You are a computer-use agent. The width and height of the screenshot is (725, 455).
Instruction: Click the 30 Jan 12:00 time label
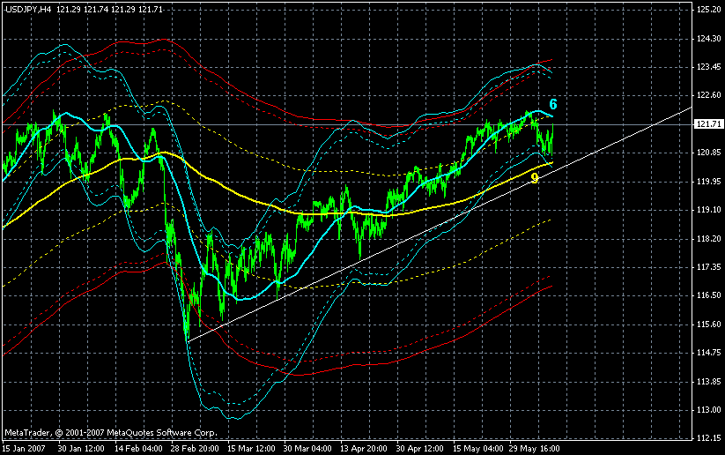pos(81,449)
